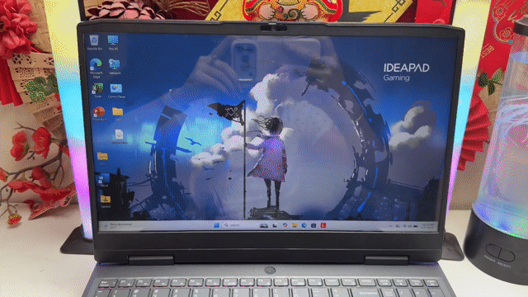The width and height of the screenshot is (528, 297).
Task: Open the Control Panel desktop icon
Action: [116, 91]
